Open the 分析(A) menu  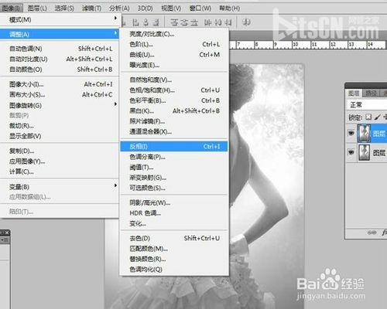click(119, 8)
